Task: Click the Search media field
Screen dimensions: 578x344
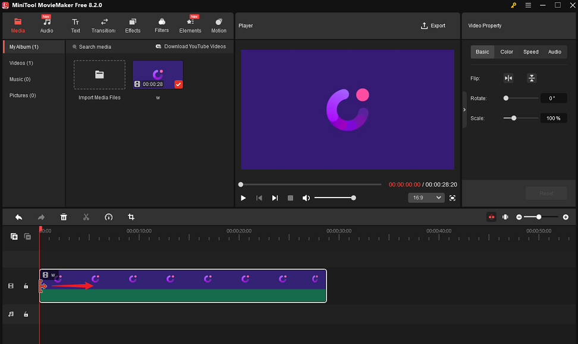Action: (x=95, y=47)
